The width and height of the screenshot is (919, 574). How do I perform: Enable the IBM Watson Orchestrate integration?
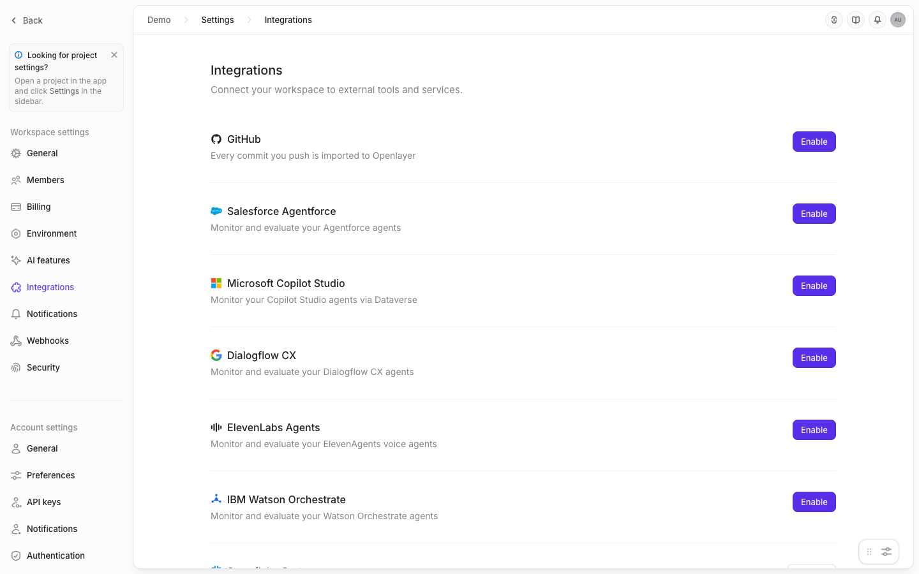pos(814,502)
